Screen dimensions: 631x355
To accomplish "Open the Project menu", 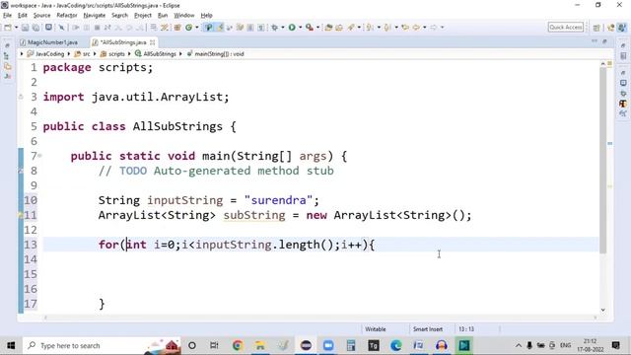I will click(x=143, y=16).
